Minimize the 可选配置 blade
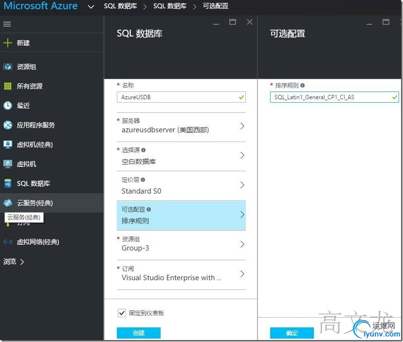Screen dimensions: 403x342 click(369, 24)
